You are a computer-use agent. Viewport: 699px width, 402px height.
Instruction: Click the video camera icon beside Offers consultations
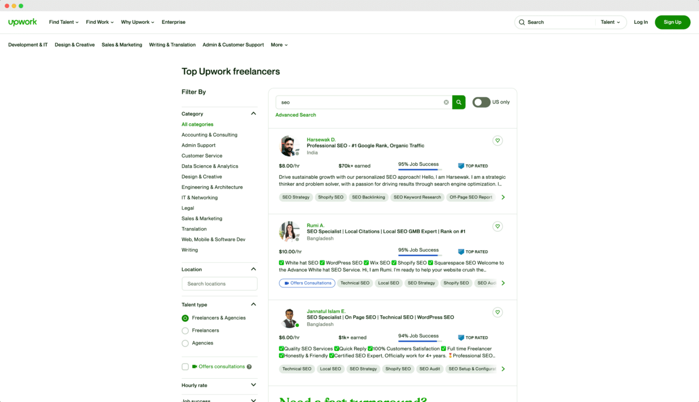pos(195,367)
